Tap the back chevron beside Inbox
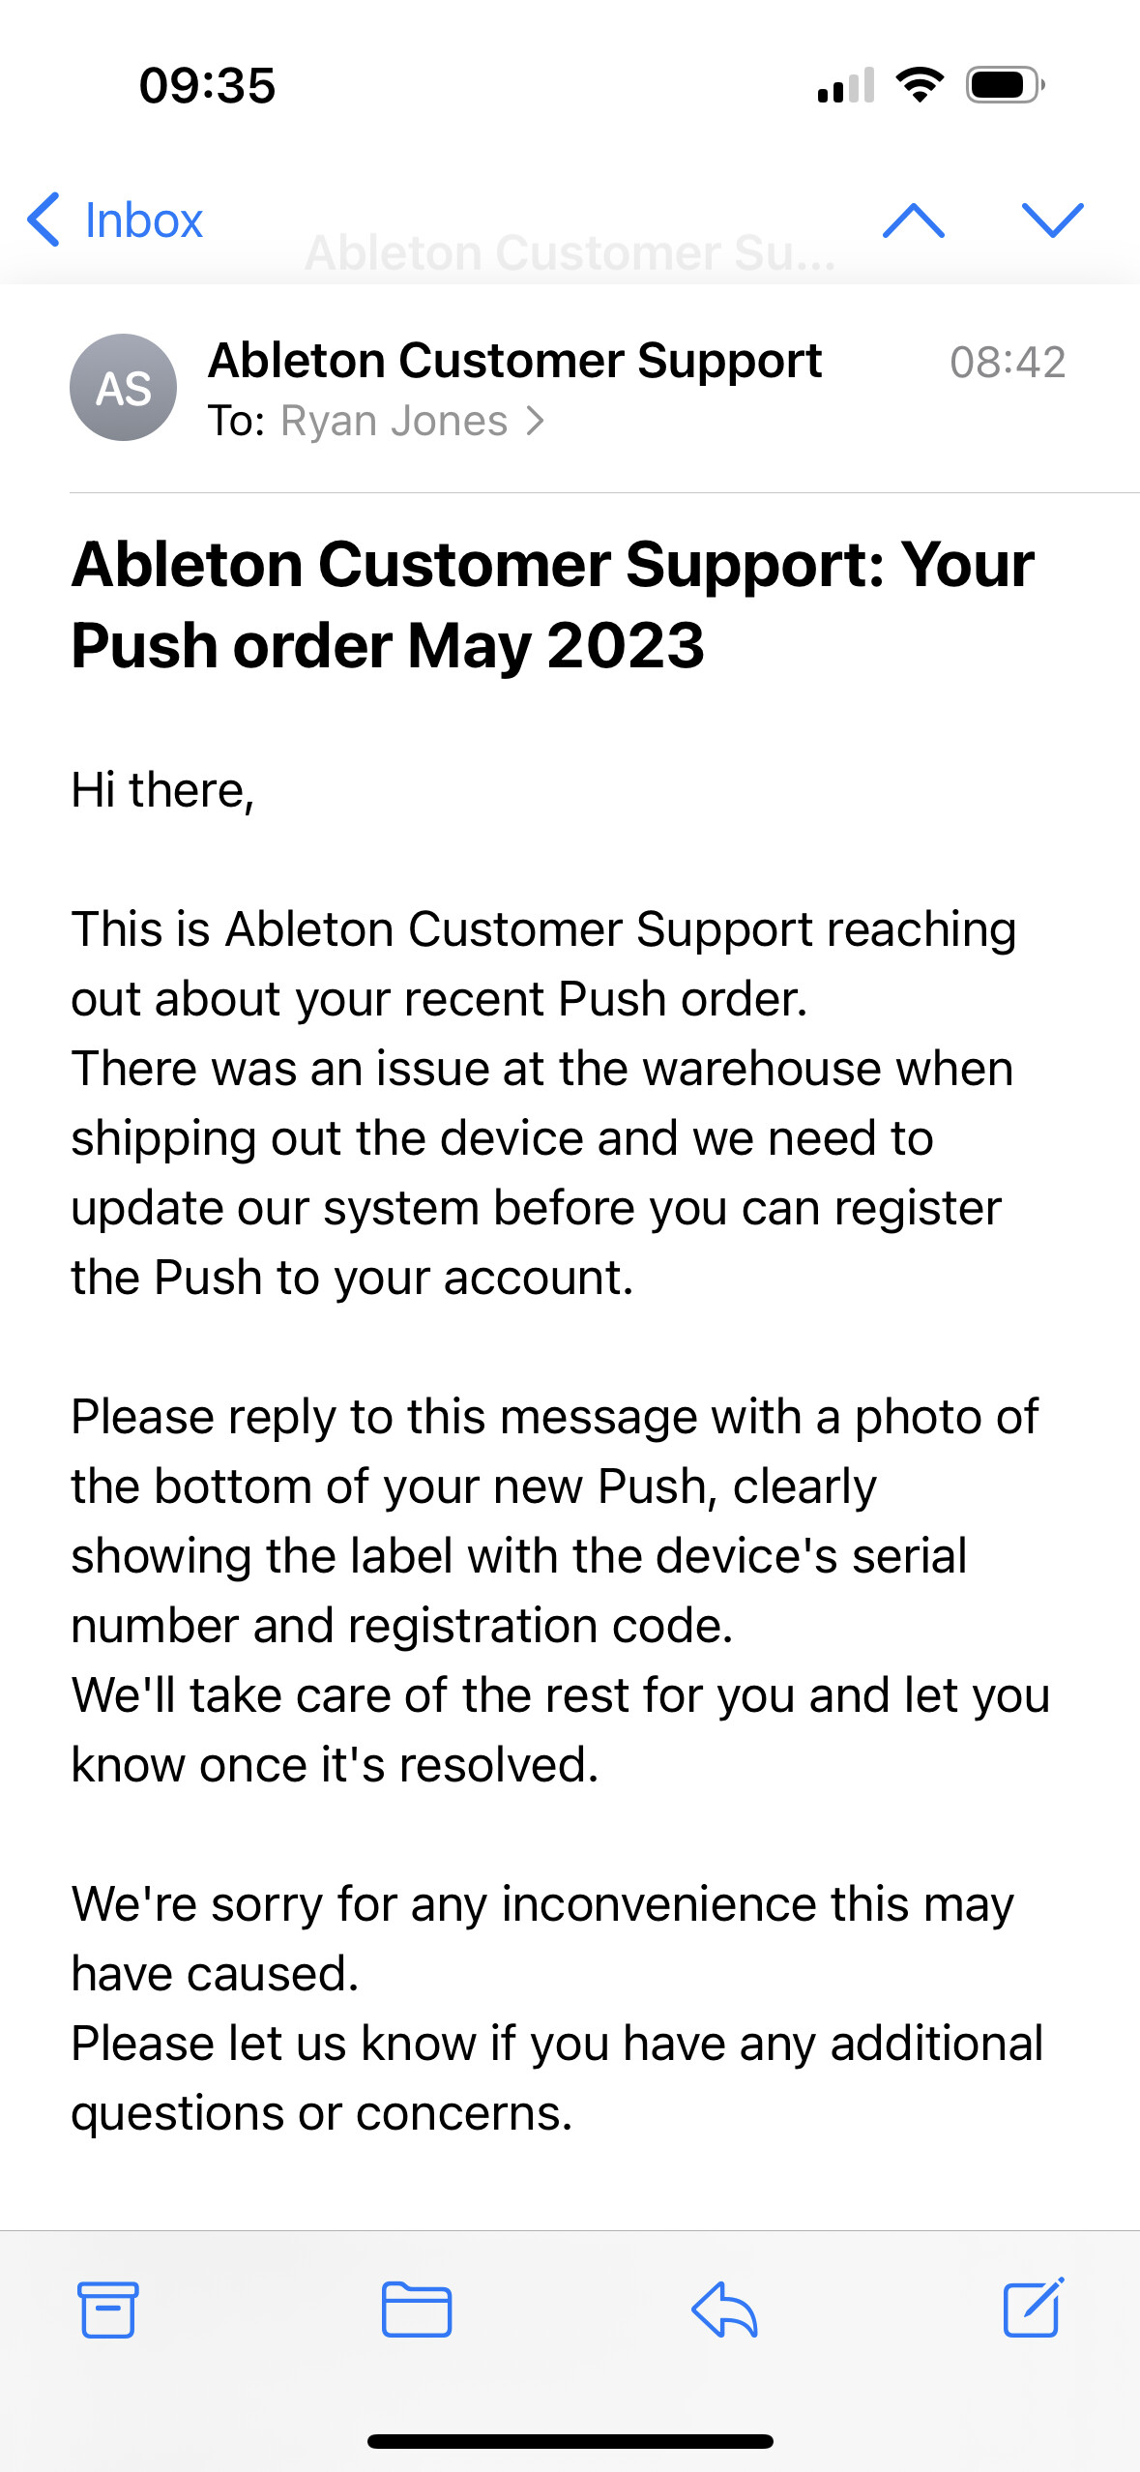This screenshot has width=1140, height=2472. [x=44, y=220]
